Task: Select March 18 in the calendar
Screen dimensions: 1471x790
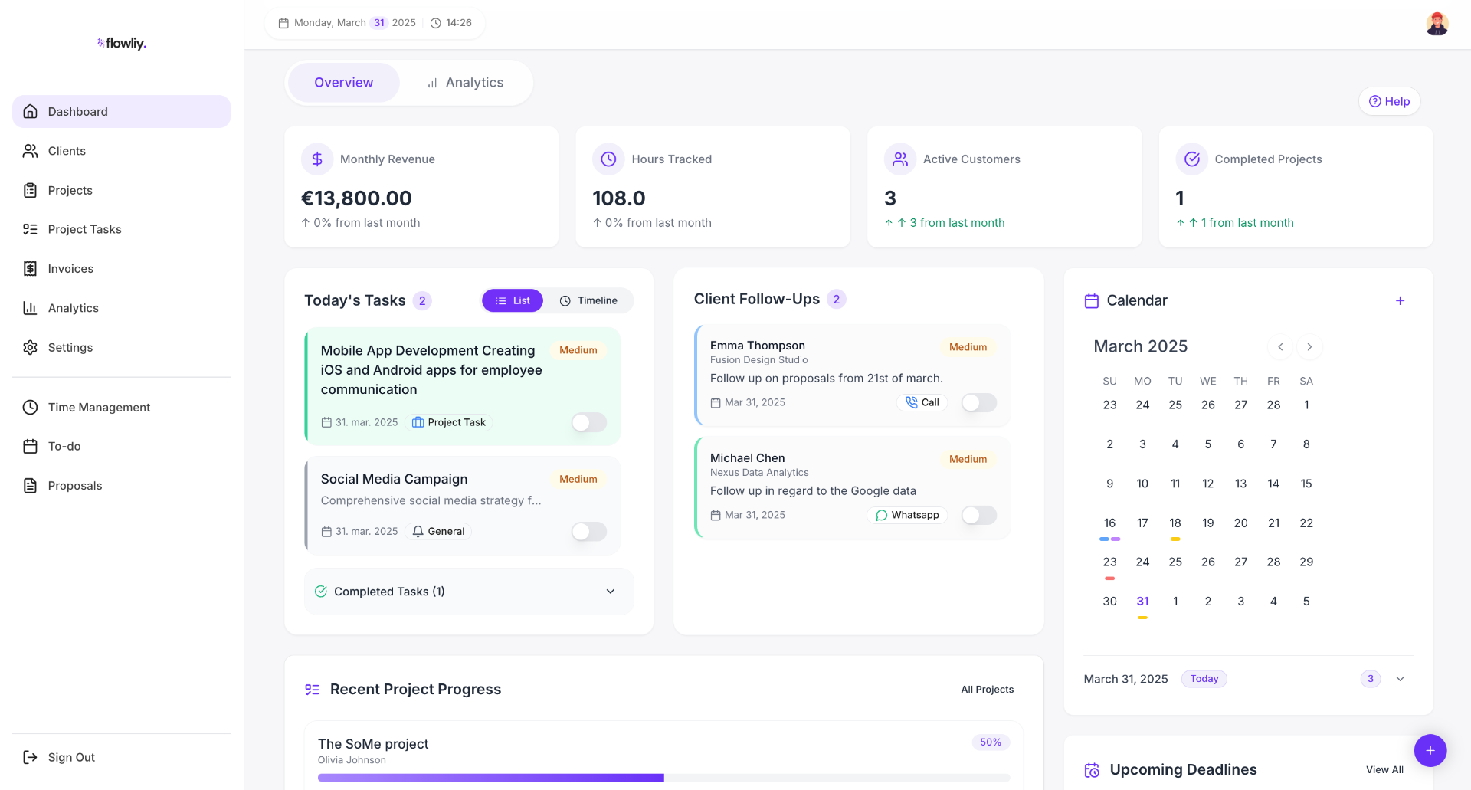Action: 1175,523
